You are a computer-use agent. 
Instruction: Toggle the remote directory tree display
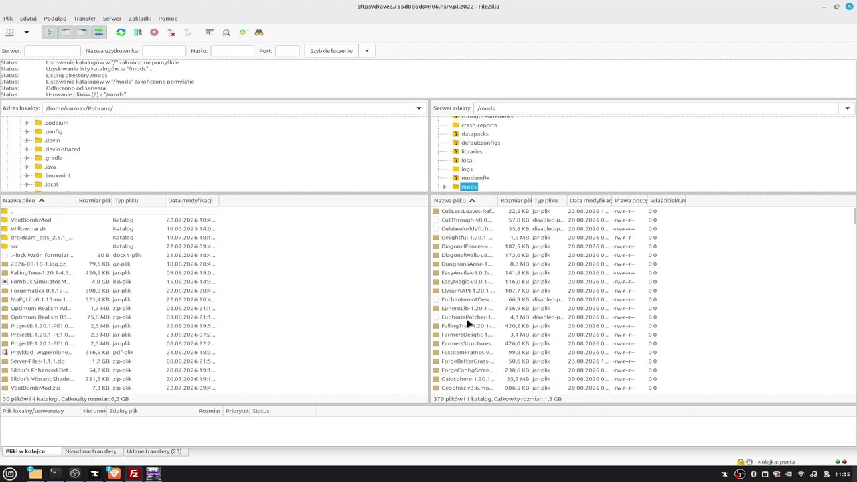pos(82,32)
